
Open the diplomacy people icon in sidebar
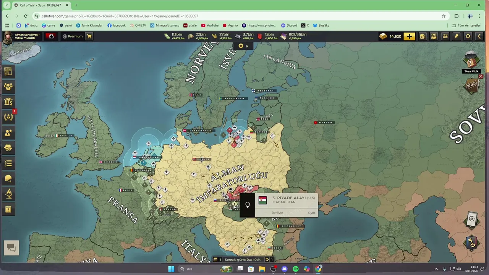click(8, 86)
